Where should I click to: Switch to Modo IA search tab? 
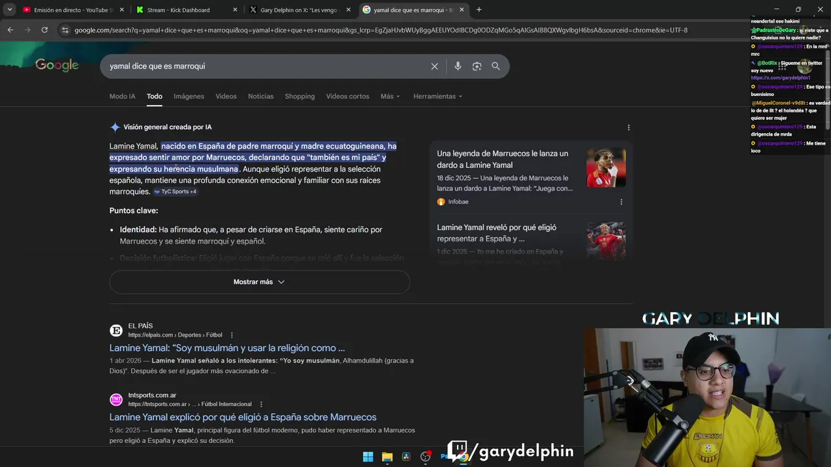click(x=122, y=96)
